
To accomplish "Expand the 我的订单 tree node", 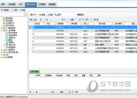I will click(x=4, y=45).
